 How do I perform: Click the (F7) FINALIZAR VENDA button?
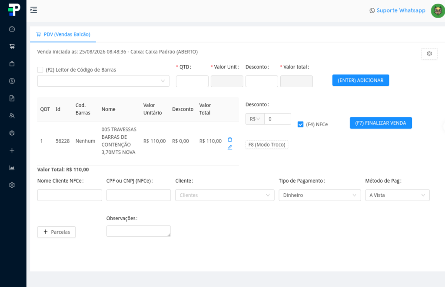point(381,123)
